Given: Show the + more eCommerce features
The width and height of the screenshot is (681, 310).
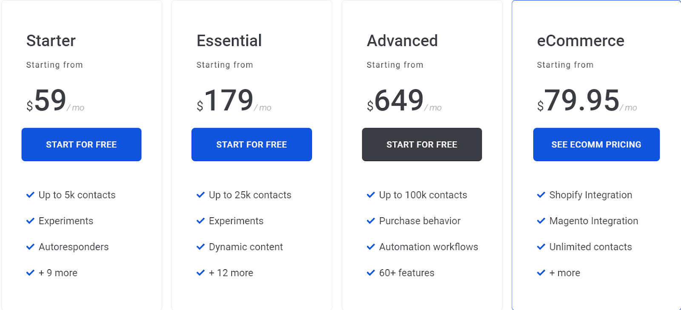Looking at the screenshot, I should (564, 273).
